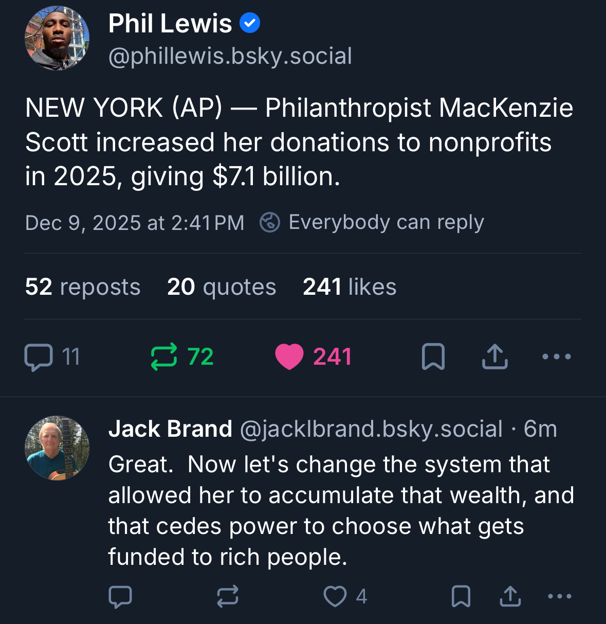The image size is (606, 624).
Task: Share Phil Lewis's post
Action: pos(494,356)
